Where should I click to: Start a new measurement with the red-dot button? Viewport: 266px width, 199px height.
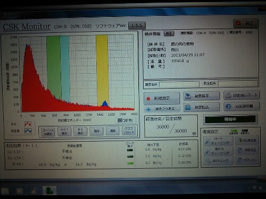click(x=162, y=98)
